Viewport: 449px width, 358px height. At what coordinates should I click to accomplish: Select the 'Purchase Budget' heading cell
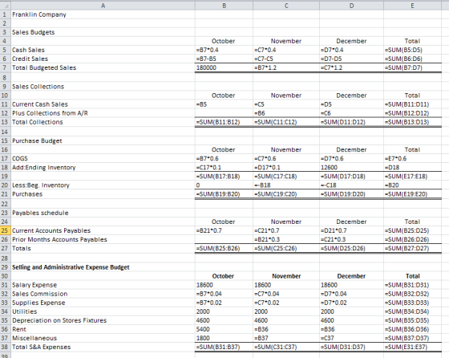click(103, 140)
